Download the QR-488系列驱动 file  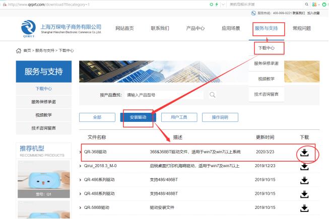click(x=304, y=194)
